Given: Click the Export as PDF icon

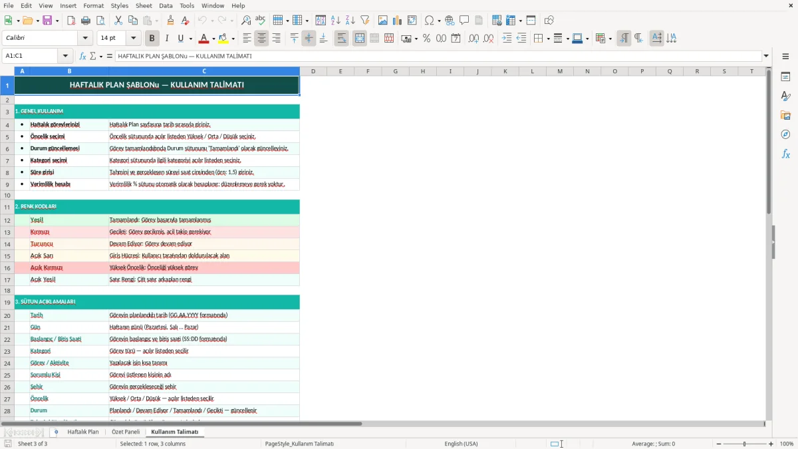Looking at the screenshot, I should point(71,21).
